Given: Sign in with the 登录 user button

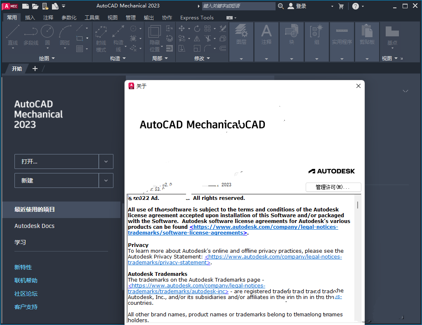Looking at the screenshot, I should [x=297, y=6].
